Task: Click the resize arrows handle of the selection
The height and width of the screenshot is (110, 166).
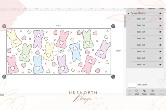Action: [113, 77]
